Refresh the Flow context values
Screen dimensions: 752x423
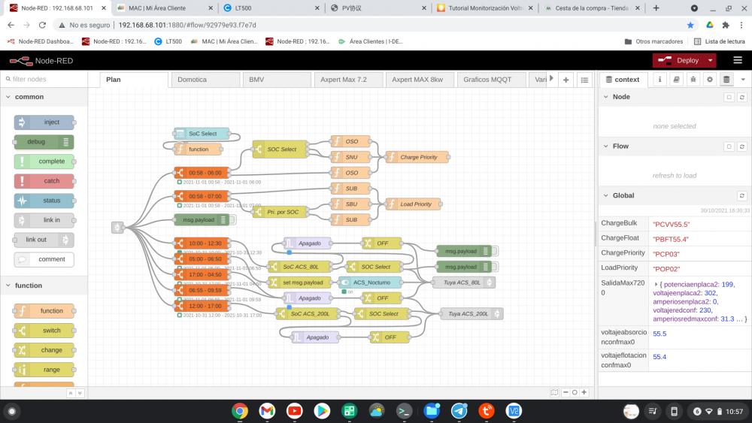742,147
